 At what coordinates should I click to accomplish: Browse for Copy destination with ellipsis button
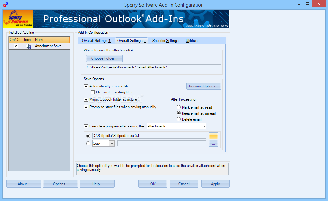[213, 143]
